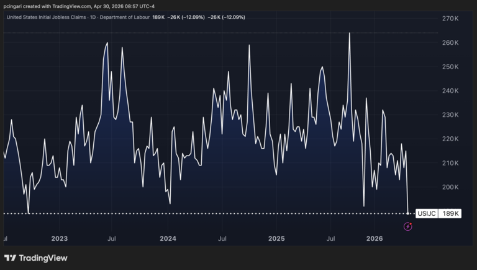The width and height of the screenshot is (477, 270).
Task: Click the Jul label between 2025 and 2026
Action: tap(330, 238)
